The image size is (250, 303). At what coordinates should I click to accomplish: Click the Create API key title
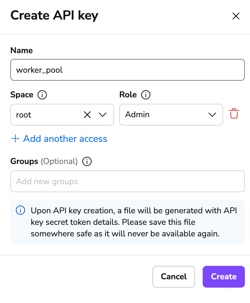54,15
